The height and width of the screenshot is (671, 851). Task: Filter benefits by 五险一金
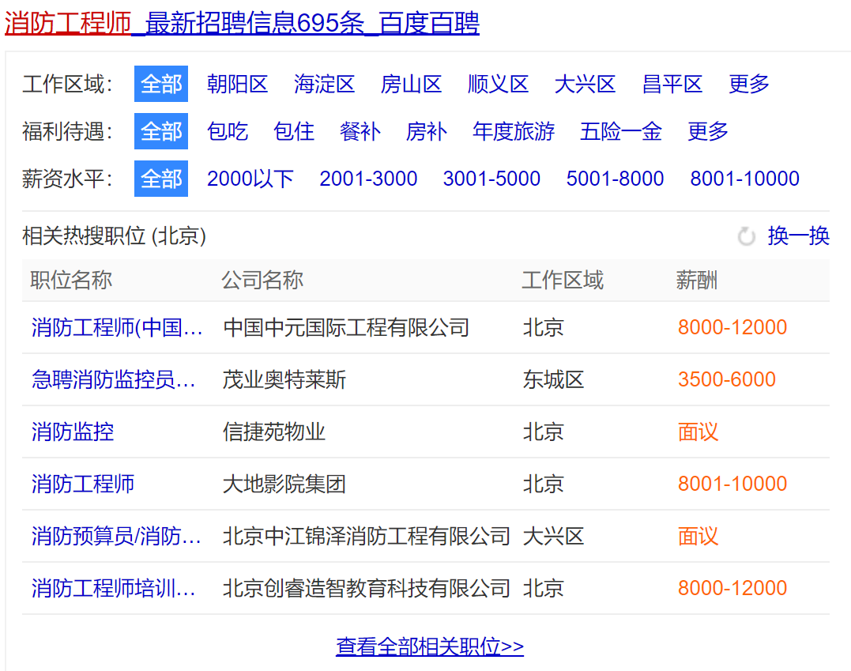[621, 131]
